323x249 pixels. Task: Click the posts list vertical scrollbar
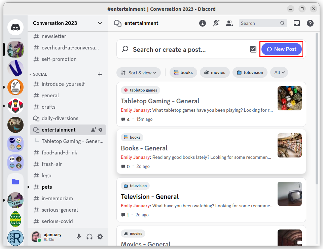click(317, 108)
